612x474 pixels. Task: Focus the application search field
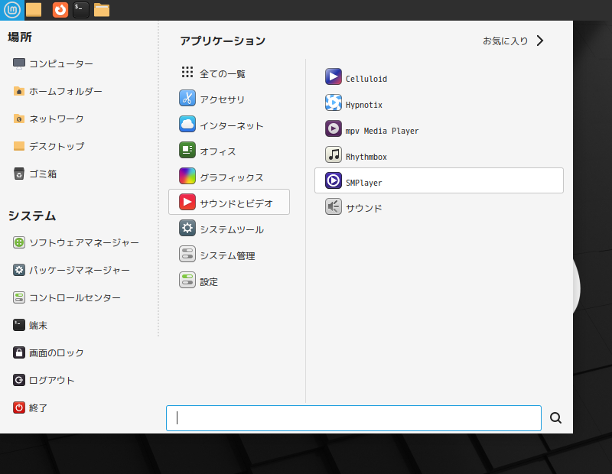[x=353, y=418]
